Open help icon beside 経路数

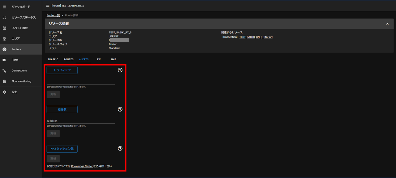pos(120,109)
